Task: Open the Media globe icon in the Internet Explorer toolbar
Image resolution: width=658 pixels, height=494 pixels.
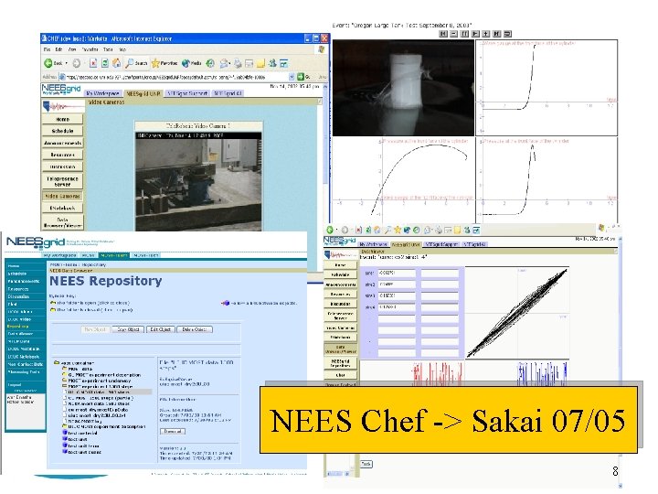Action: [x=191, y=63]
